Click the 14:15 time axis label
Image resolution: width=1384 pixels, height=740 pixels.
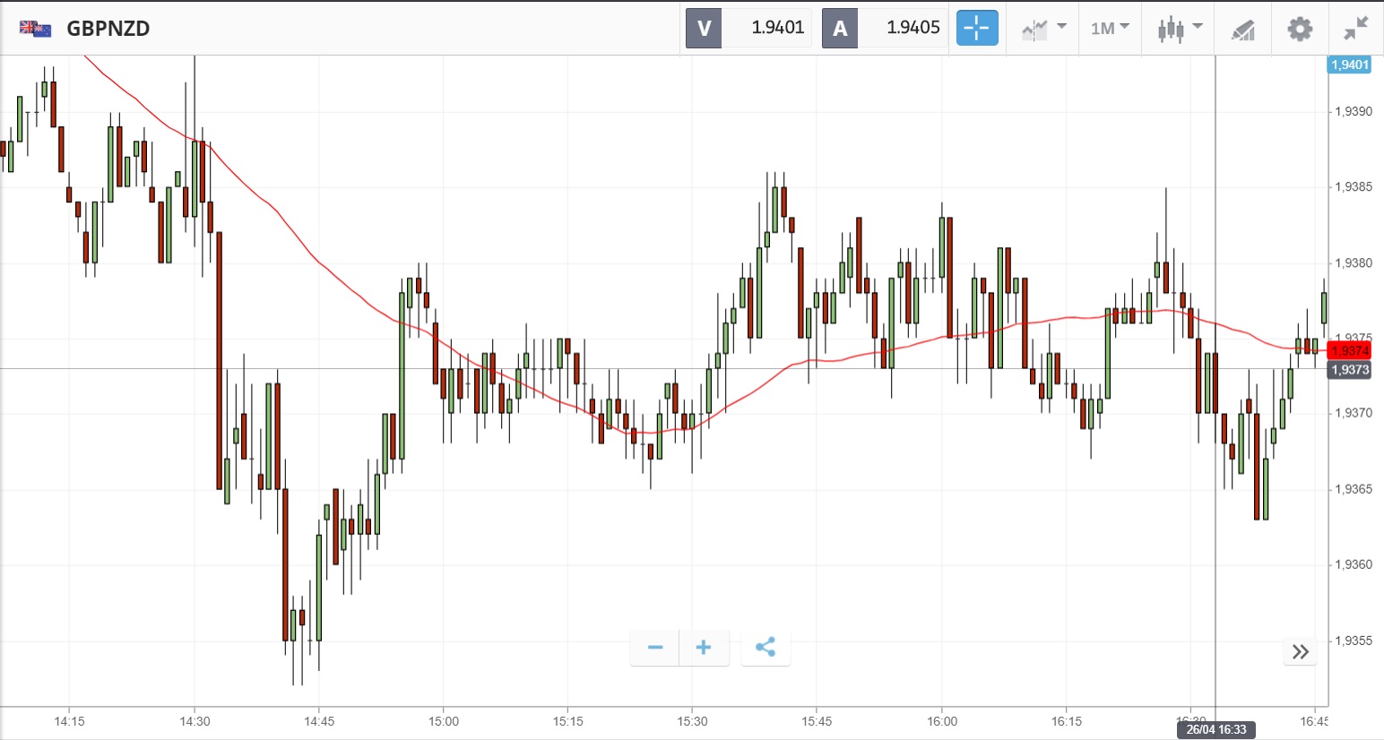click(x=69, y=721)
